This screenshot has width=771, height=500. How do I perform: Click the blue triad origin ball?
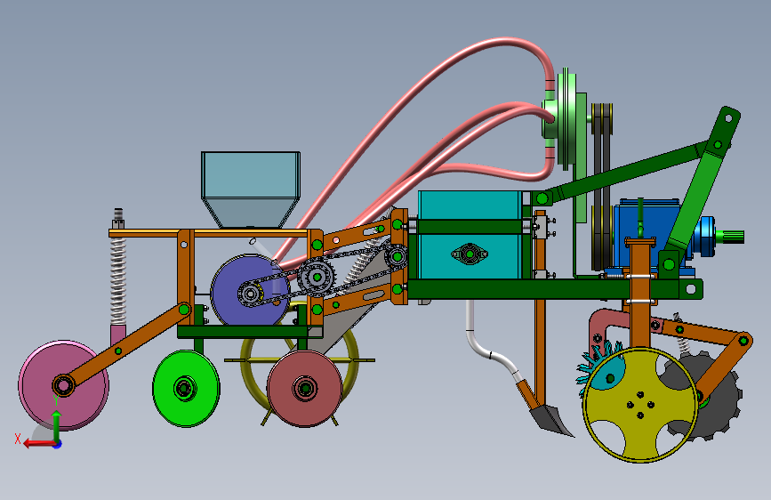pos(58,444)
